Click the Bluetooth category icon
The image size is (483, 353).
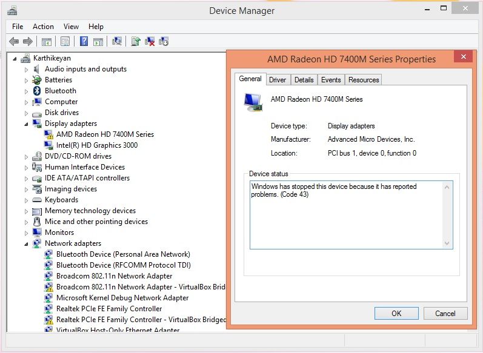[37, 91]
